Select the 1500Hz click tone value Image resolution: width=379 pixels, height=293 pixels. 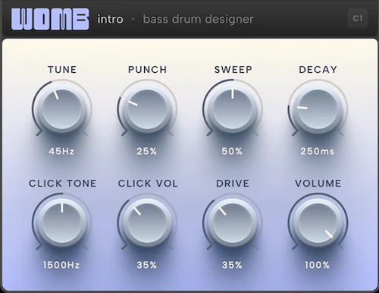[61, 265]
